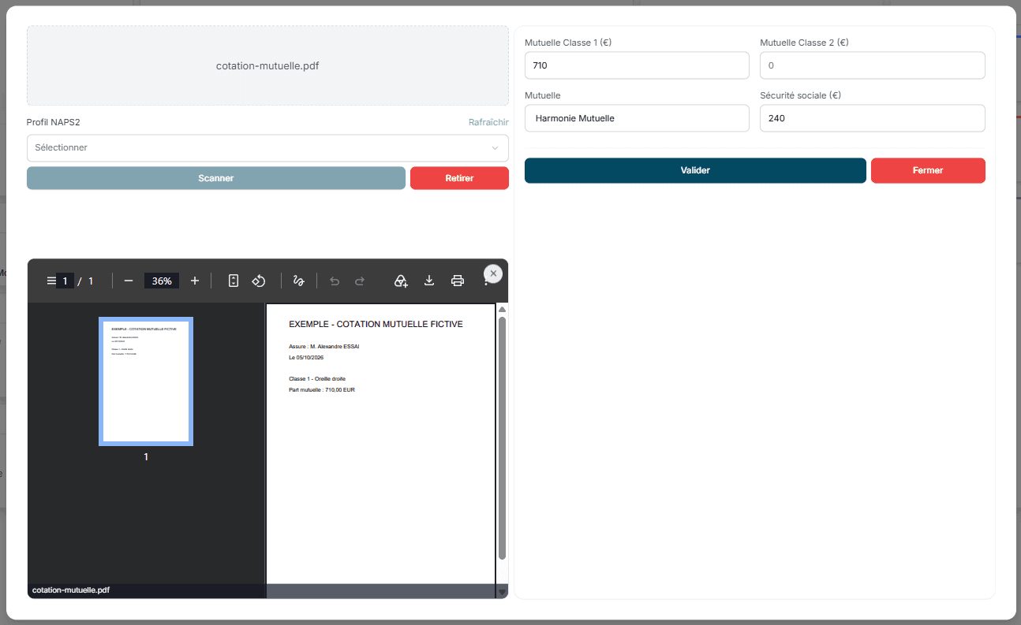Download the PDF using the download icon
This screenshot has width=1021, height=625.
(429, 281)
